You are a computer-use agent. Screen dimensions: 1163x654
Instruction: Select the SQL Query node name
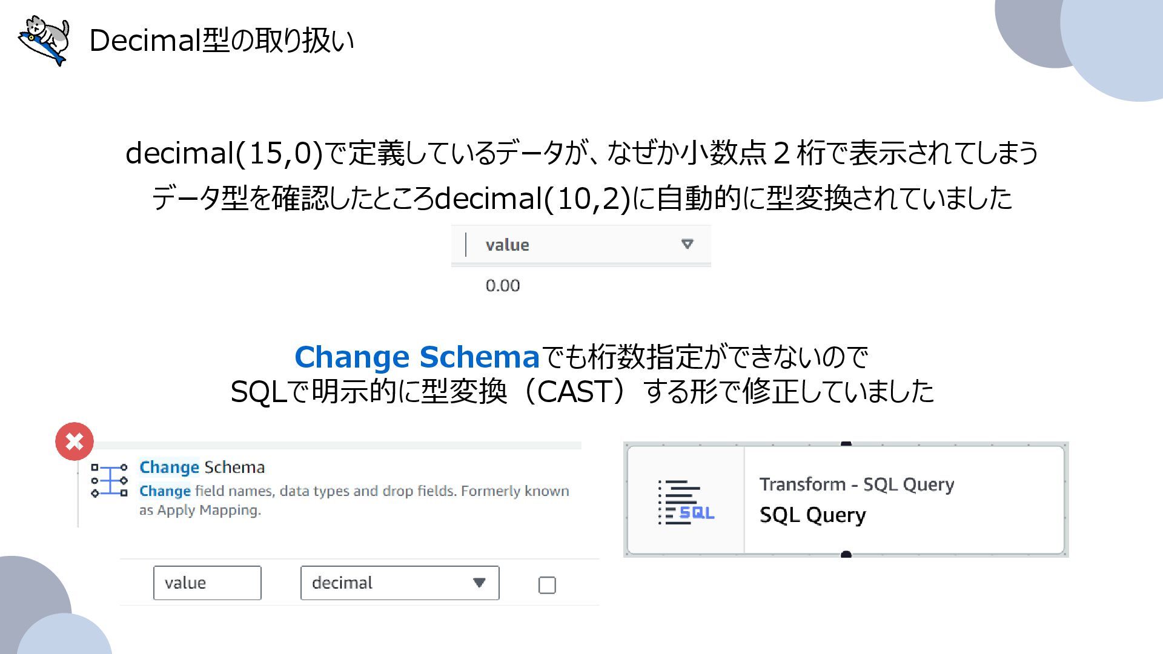pos(812,515)
